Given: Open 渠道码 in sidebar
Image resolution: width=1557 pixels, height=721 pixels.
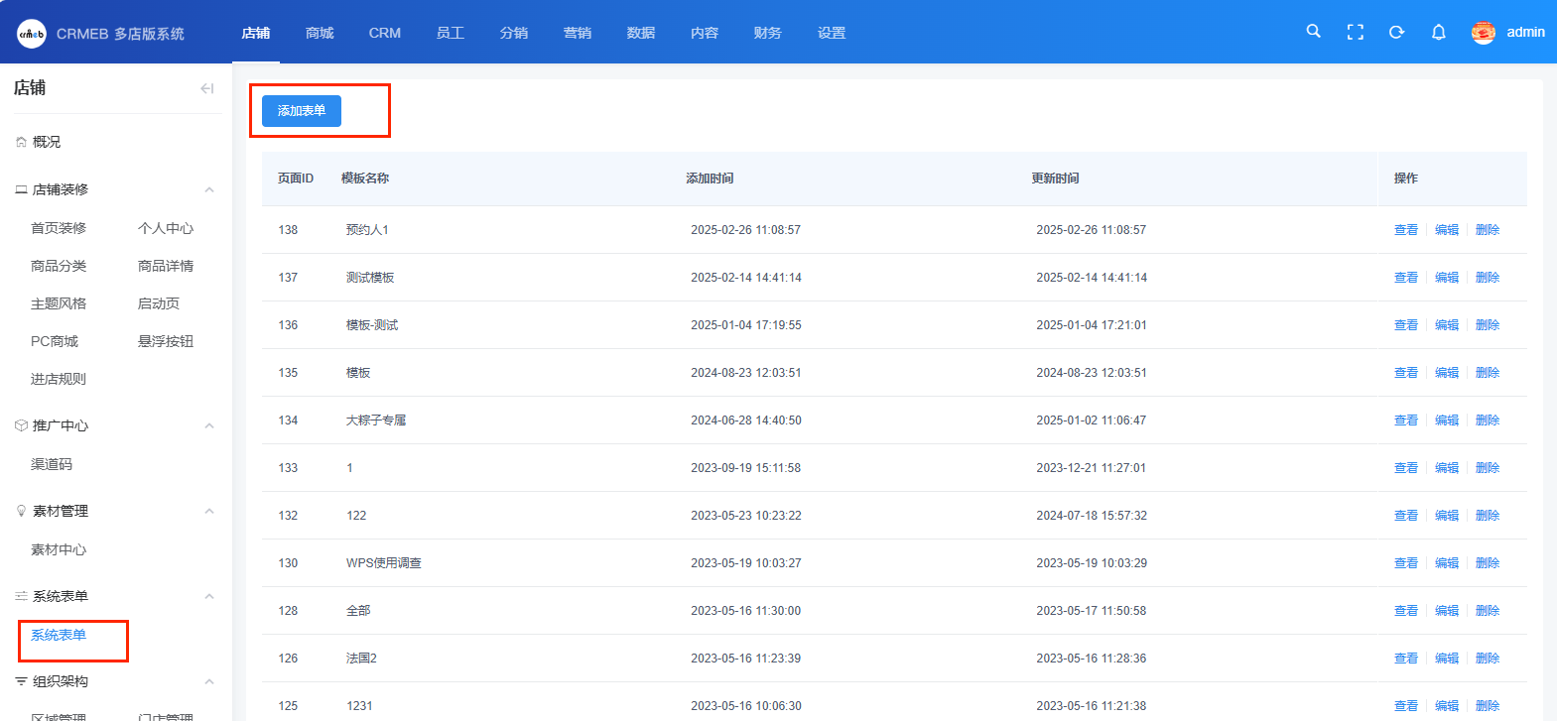Looking at the screenshot, I should coord(52,464).
